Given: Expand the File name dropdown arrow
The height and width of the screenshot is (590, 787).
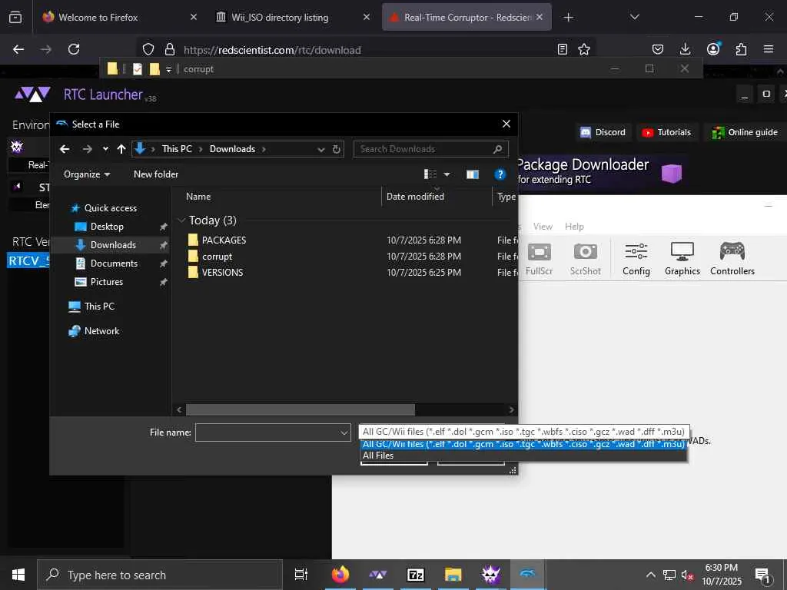Looking at the screenshot, I should (x=344, y=433).
